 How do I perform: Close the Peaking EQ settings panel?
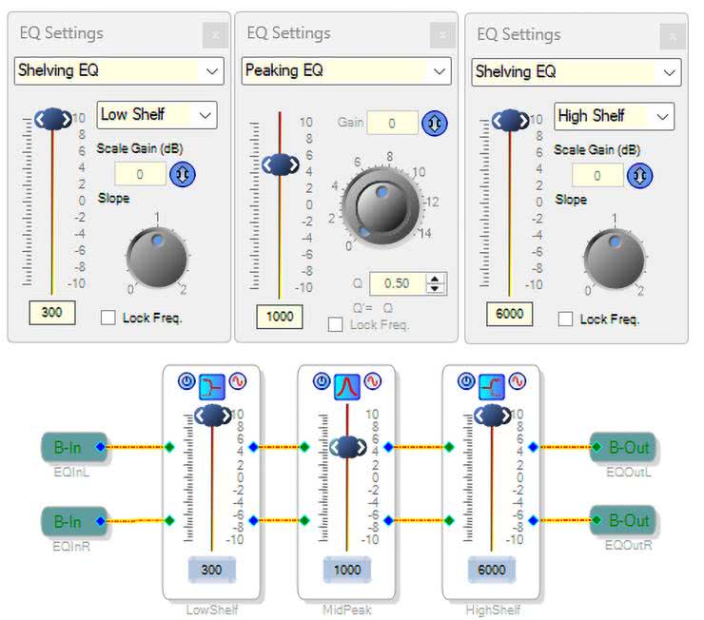tap(441, 34)
